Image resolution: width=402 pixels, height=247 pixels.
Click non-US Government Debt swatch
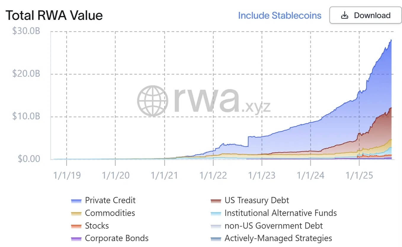click(216, 227)
